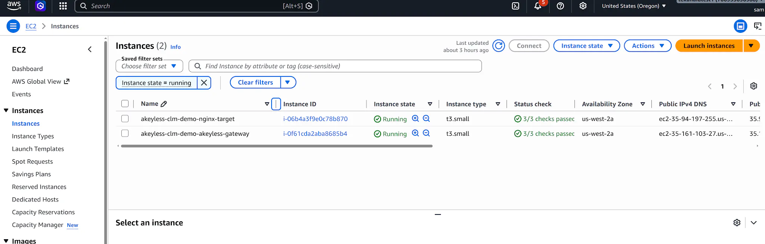Open details panel settings gear
This screenshot has height=244, width=765.
[737, 223]
